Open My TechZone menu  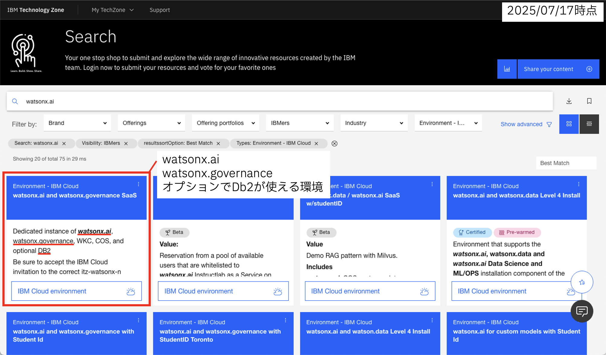(x=112, y=10)
